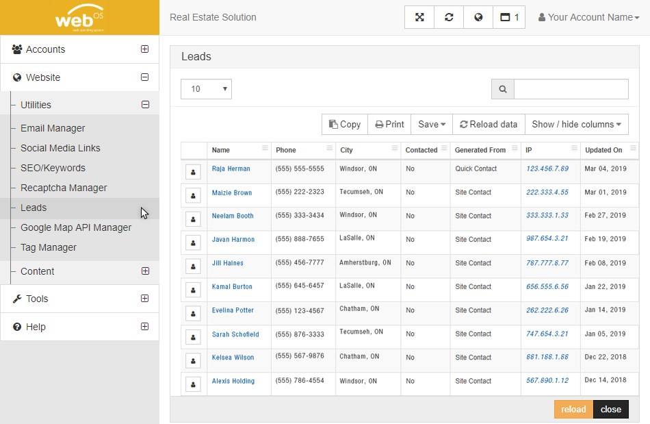Click the Amherstburg, ON city cell
The height and width of the screenshot is (424, 650).
[x=365, y=262]
